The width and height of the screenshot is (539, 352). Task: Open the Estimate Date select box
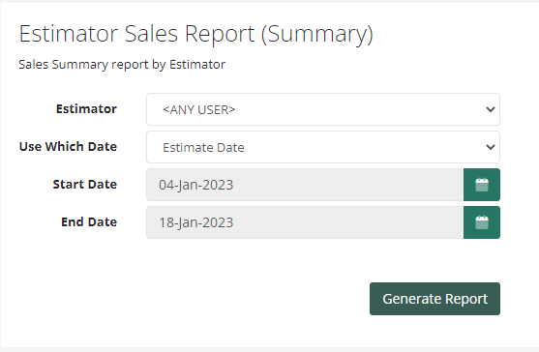(x=323, y=147)
